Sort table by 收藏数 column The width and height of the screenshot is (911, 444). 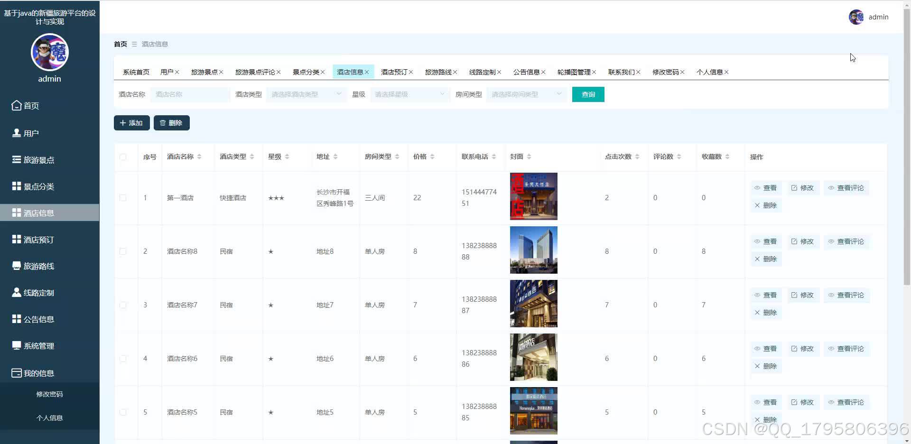pos(727,157)
